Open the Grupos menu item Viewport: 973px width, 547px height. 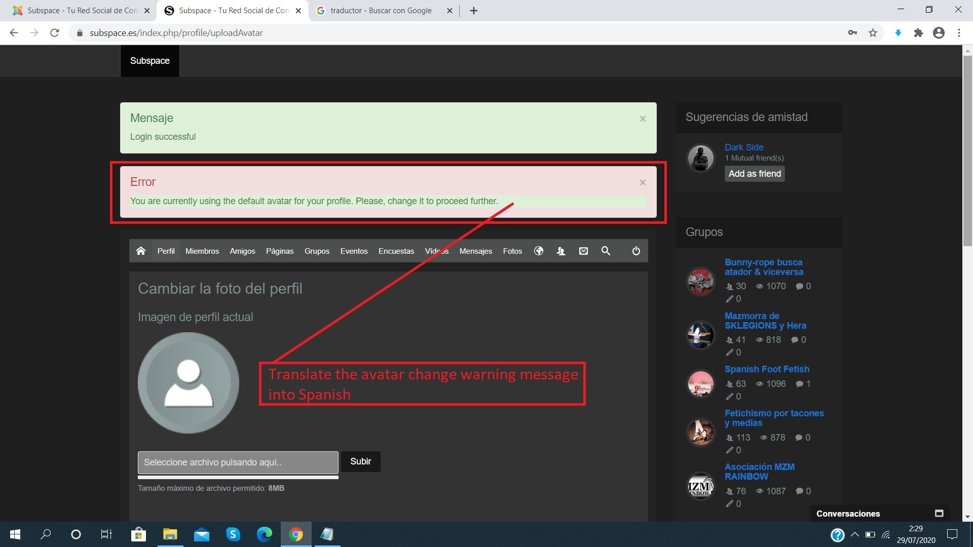[x=317, y=251]
